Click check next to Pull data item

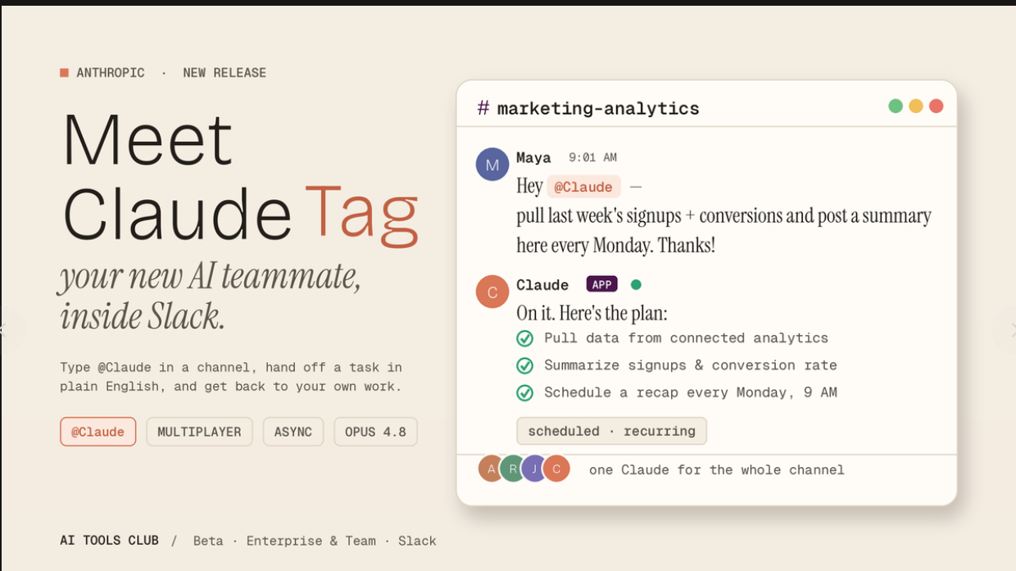click(525, 338)
